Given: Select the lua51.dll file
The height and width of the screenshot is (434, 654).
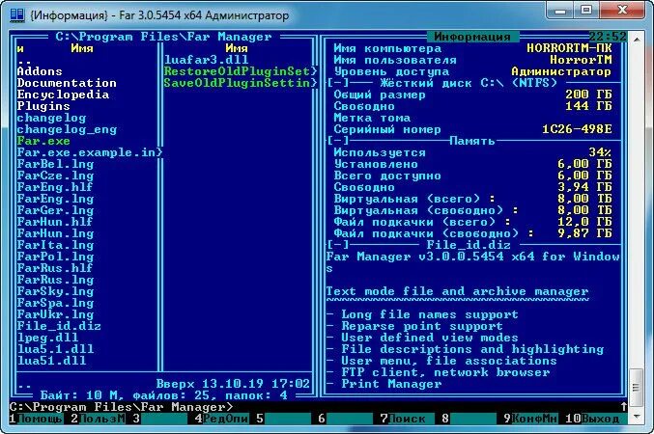Looking at the screenshot, I should [x=51, y=361].
